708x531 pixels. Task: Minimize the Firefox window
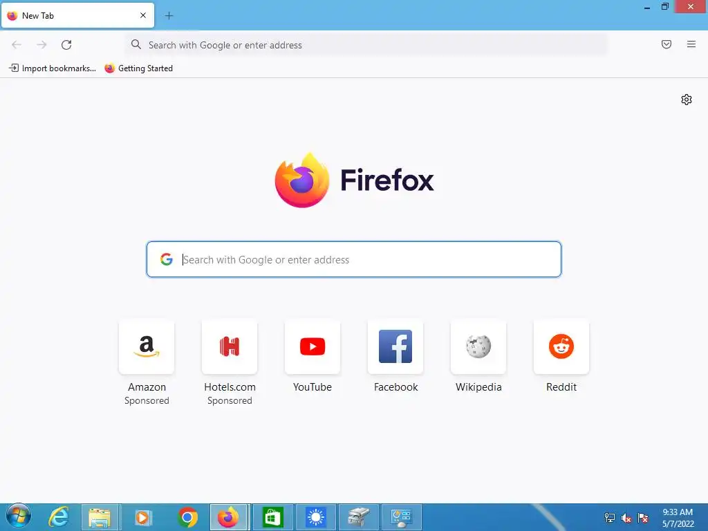click(647, 7)
